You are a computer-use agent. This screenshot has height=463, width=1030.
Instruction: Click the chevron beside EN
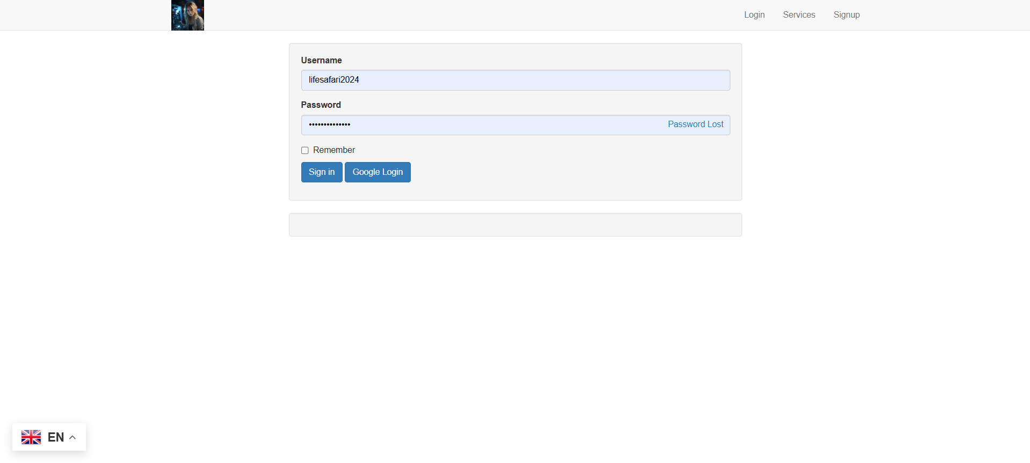pyautogui.click(x=72, y=437)
